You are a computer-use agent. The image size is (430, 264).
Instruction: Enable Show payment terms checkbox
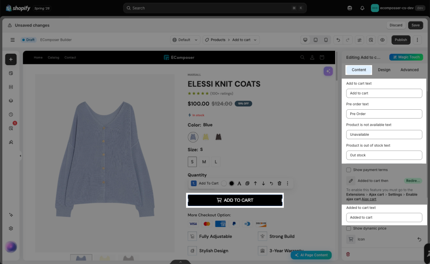coord(349,170)
